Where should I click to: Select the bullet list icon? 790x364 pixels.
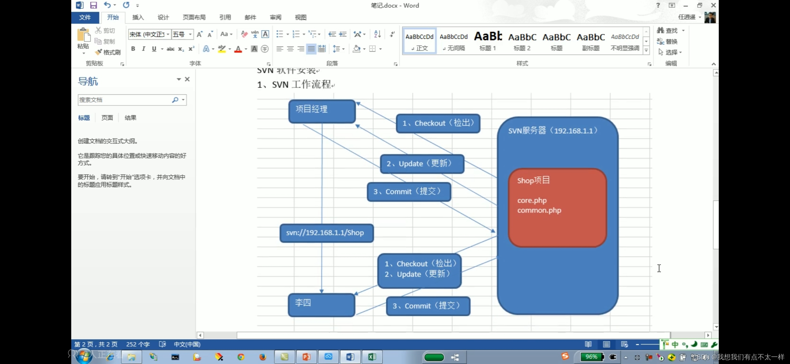tap(280, 34)
